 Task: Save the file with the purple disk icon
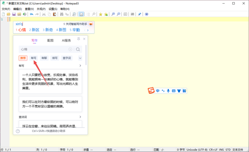14,14
